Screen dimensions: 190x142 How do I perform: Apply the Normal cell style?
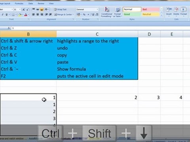pyautogui.click(x=132, y=9)
